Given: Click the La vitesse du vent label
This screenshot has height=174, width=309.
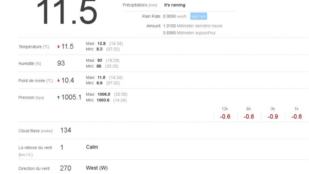Looking at the screenshot, I should pos(35,148).
